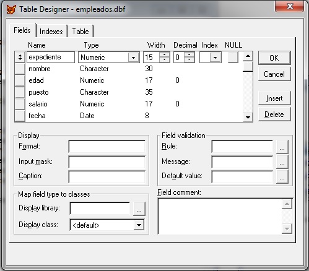Select the edad field name

pyautogui.click(x=36, y=80)
